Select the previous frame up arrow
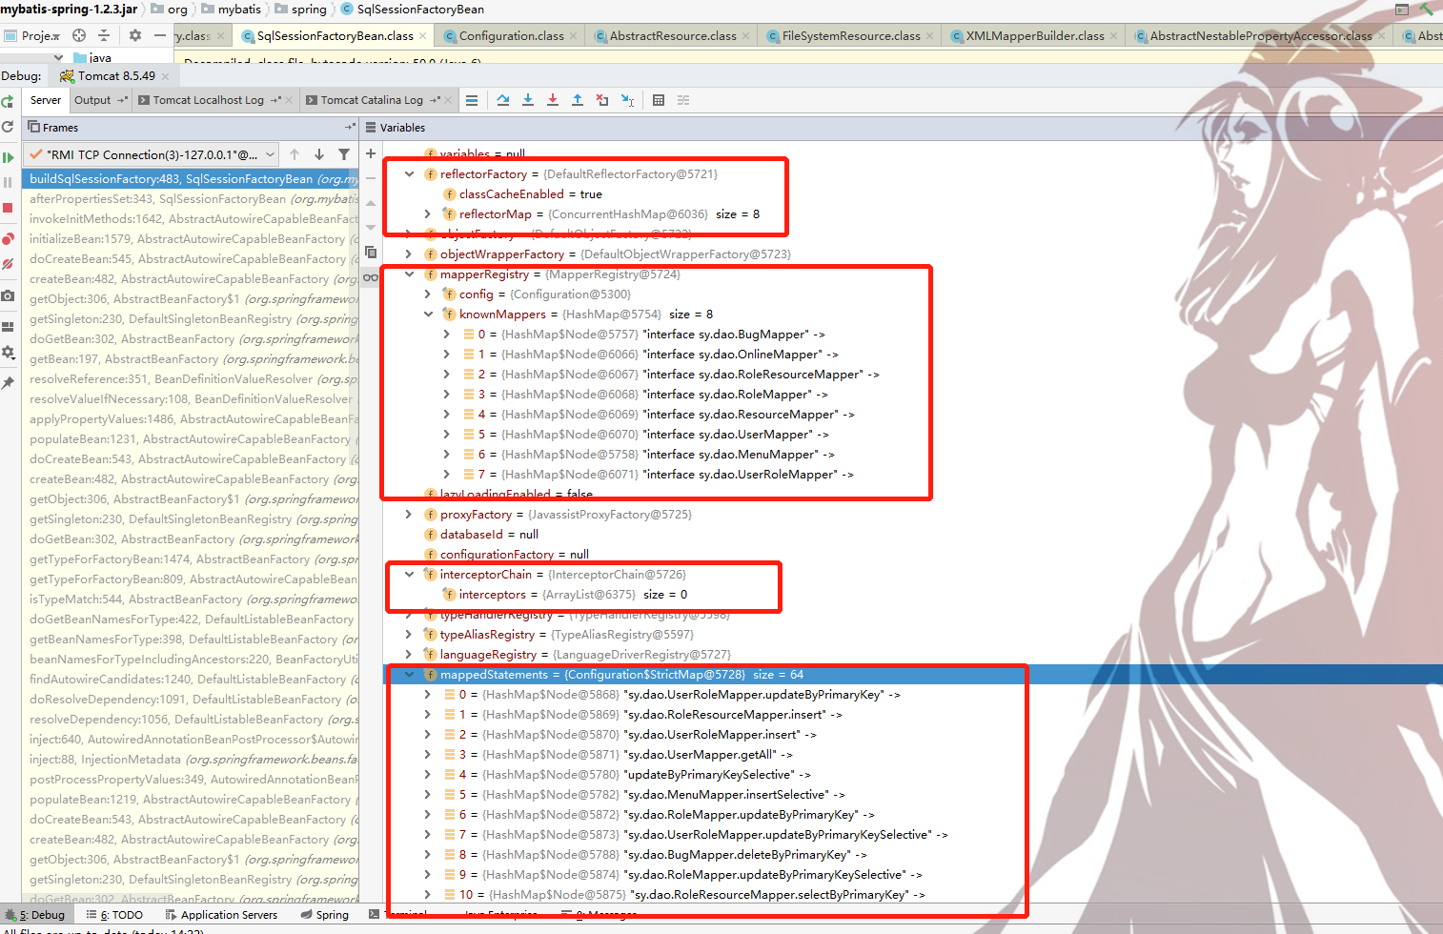 tap(295, 154)
